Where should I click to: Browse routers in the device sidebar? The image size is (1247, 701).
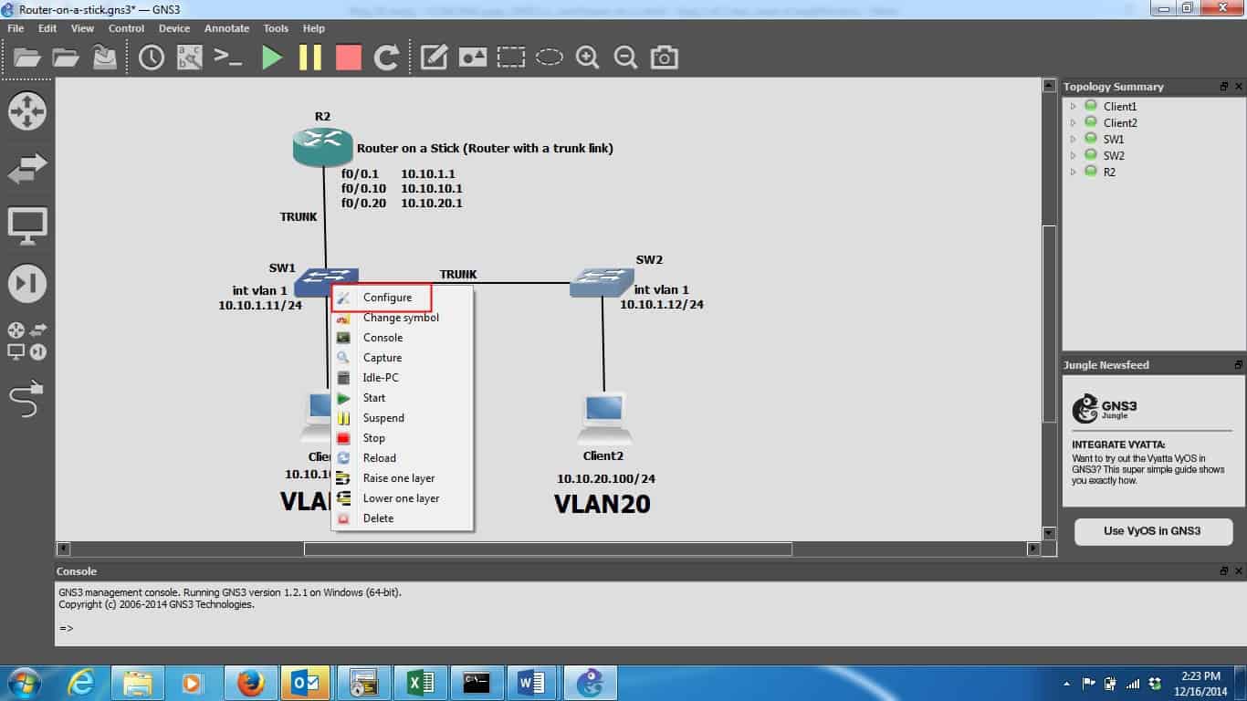pos(27,111)
